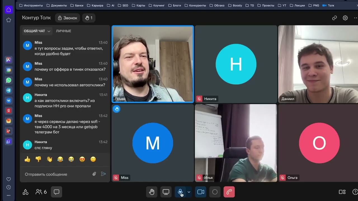Mute the microphone in the call toolbar
The image size is (358, 201).
pos(180,192)
